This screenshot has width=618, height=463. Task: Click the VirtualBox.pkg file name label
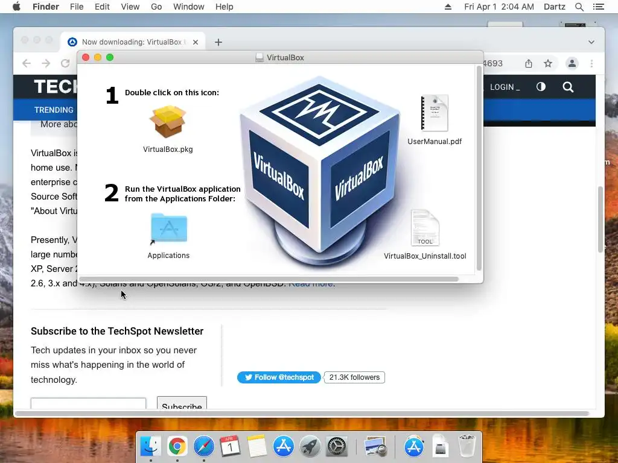click(x=168, y=150)
